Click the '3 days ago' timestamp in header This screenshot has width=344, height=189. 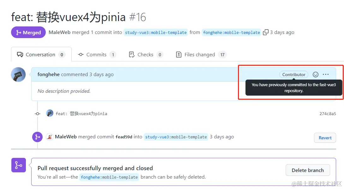click(282, 32)
